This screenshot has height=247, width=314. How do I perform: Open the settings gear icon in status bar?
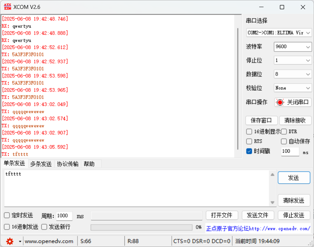click(x=10, y=241)
